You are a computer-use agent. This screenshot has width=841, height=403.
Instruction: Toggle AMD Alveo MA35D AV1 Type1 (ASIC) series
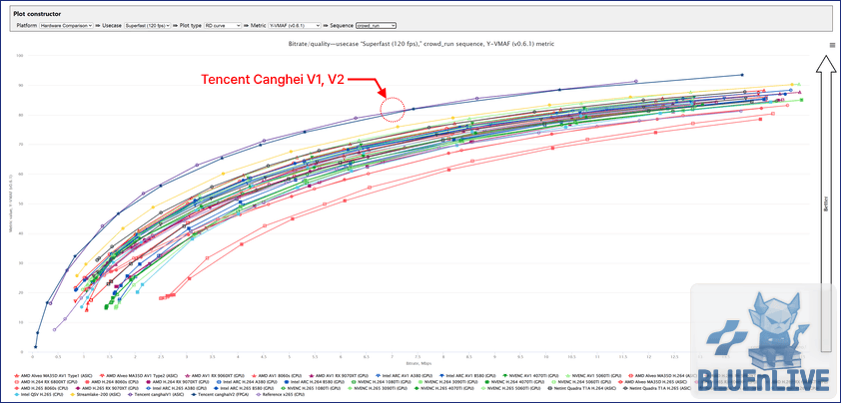[x=53, y=375]
